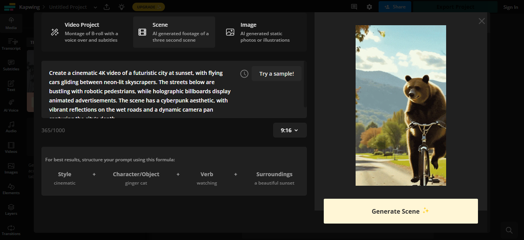Open the Transcript panel
Image resolution: width=524 pixels, height=240 pixels.
tap(11, 44)
